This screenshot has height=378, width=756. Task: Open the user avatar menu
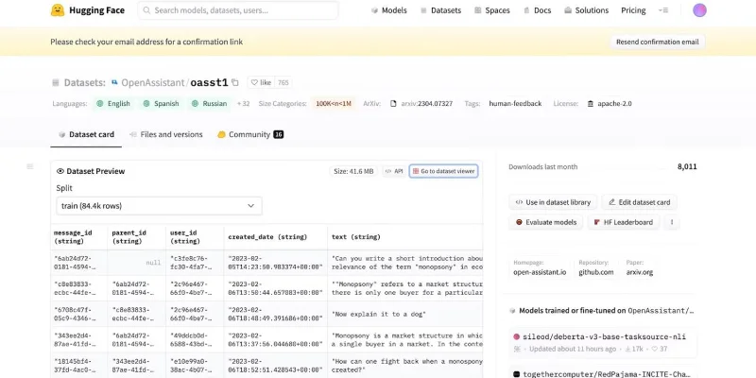(699, 10)
